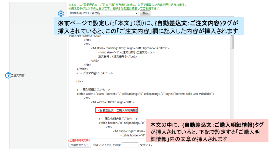
Task: Click the 差込 insert button
Action: [145, 13]
